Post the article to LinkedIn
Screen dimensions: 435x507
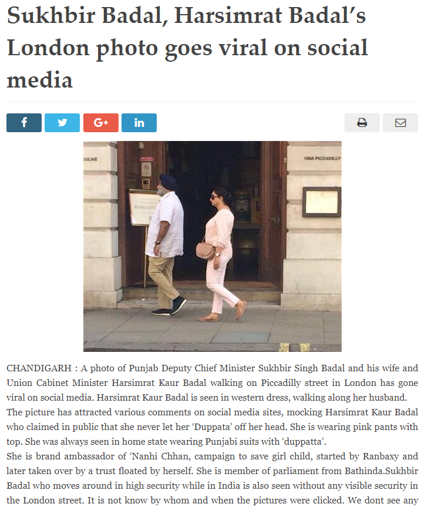(x=139, y=123)
